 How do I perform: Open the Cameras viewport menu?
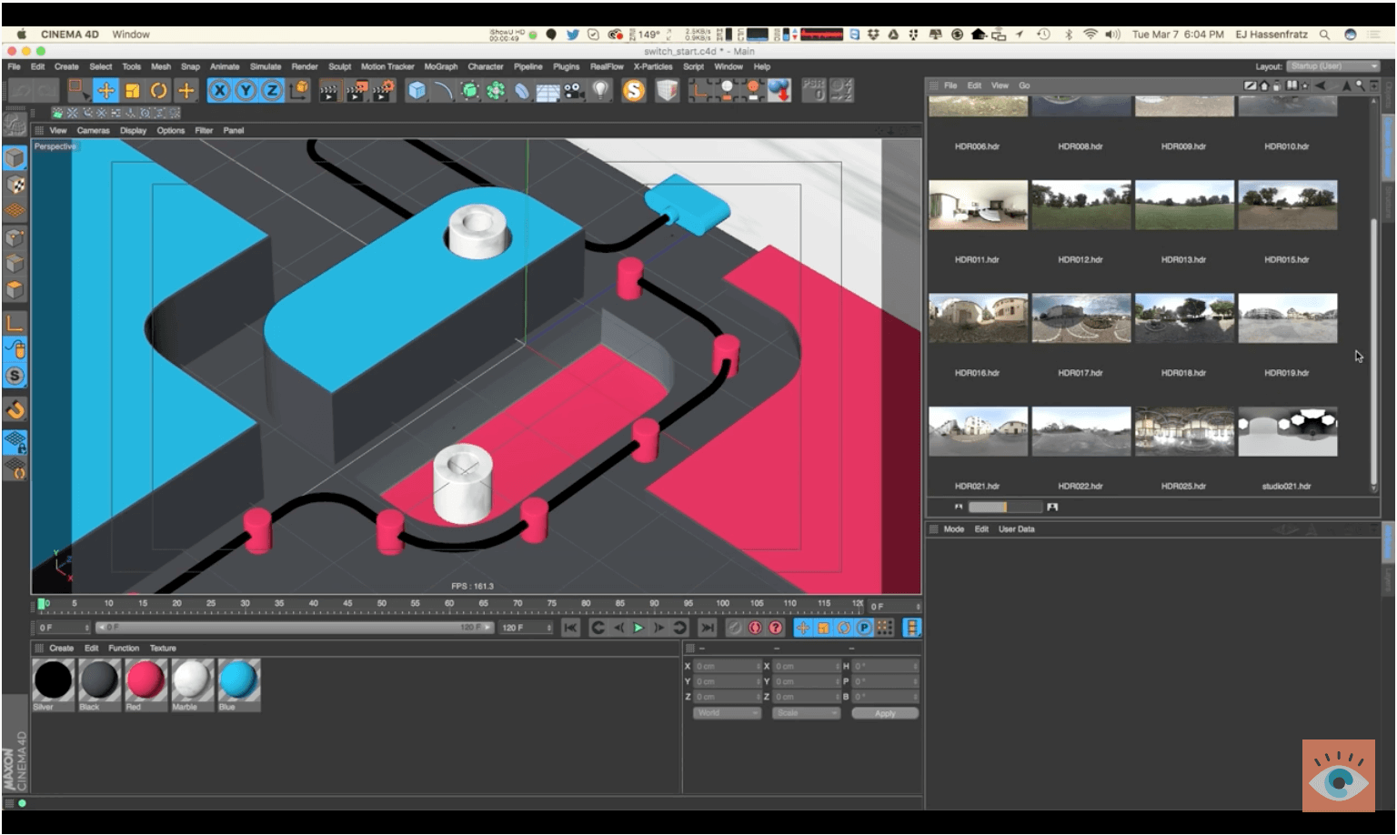[x=93, y=130]
